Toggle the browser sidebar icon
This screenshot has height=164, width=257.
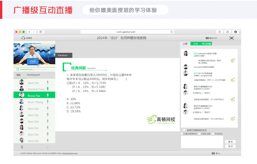[41, 32]
